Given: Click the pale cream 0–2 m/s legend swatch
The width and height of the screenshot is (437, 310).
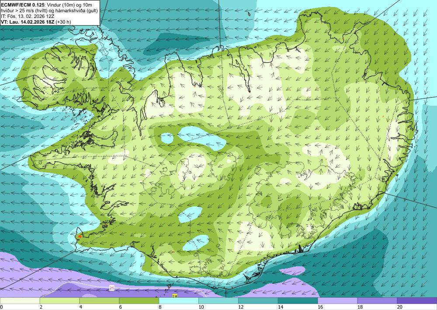Looking at the screenshot, I should (x=20, y=300).
